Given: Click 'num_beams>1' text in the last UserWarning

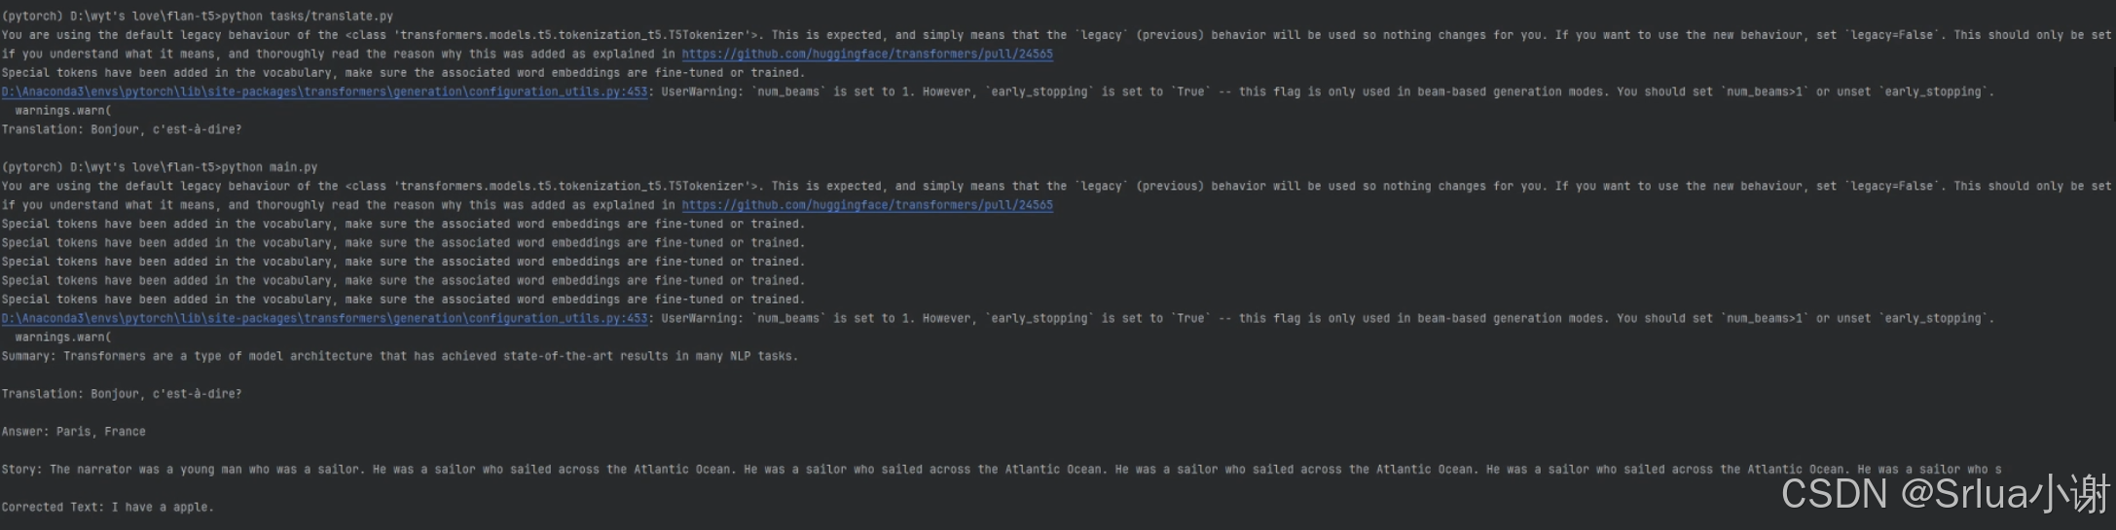Looking at the screenshot, I should (1765, 319).
